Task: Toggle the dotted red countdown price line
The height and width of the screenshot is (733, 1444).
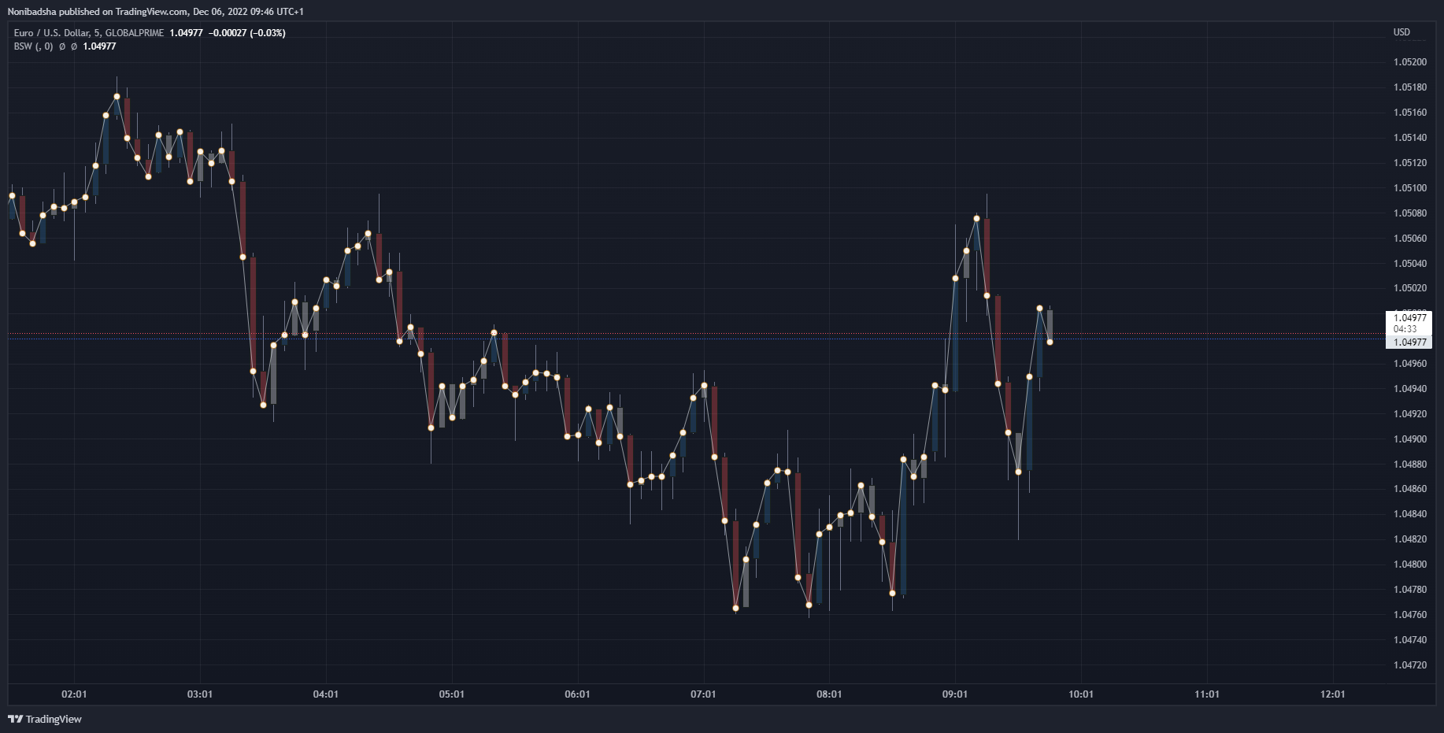Action: [709, 334]
